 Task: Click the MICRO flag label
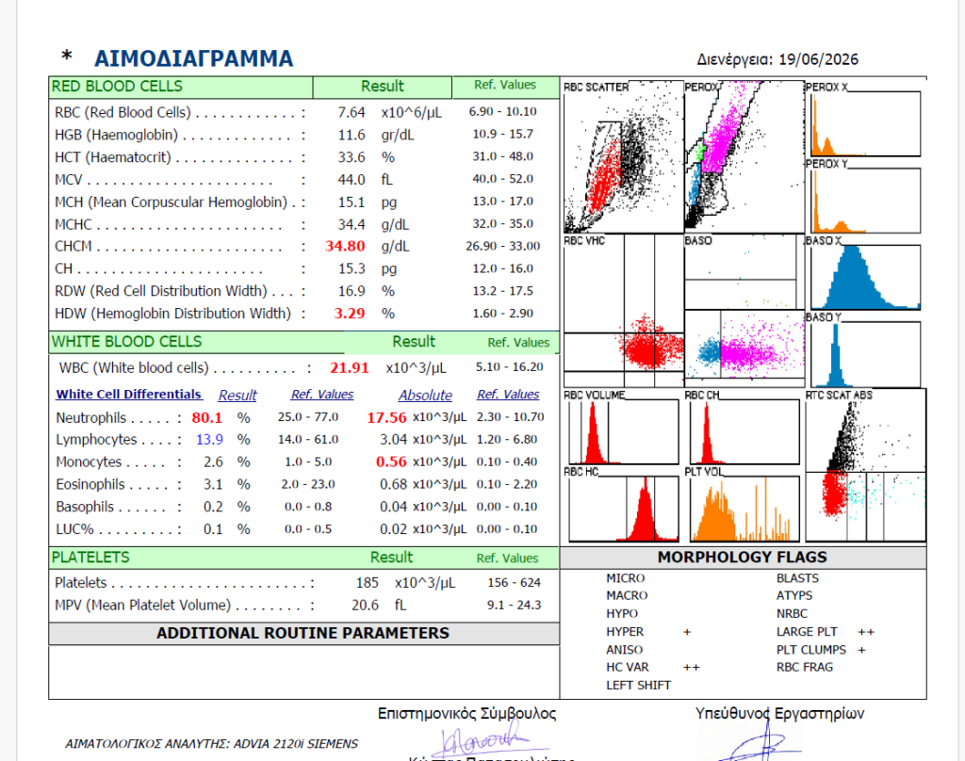point(626,578)
